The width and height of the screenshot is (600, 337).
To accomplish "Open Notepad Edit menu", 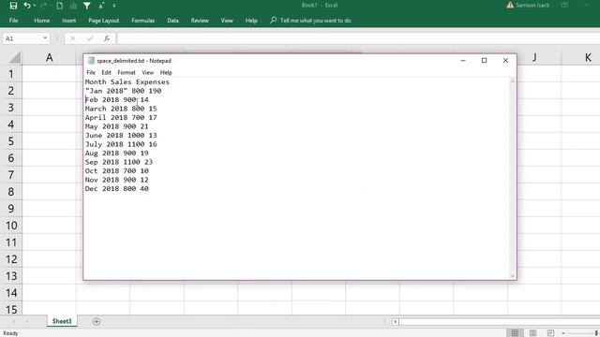I will [106, 72].
